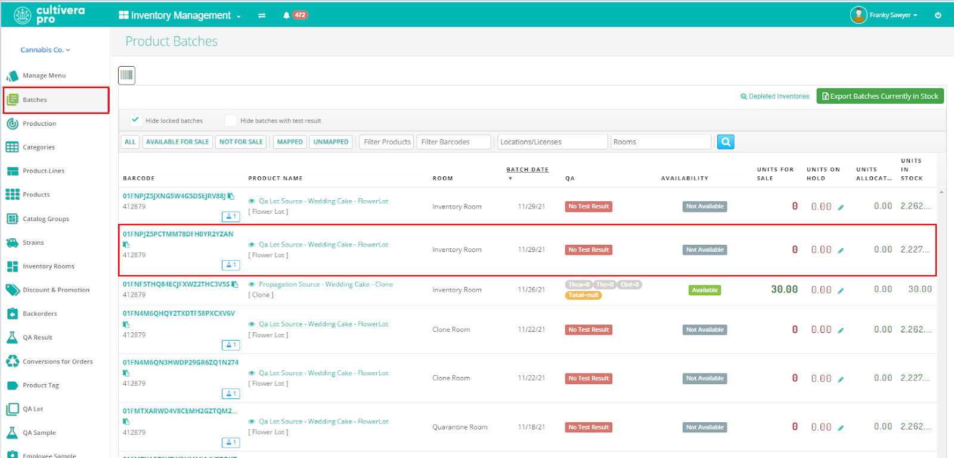Open the Propagation Source - Wedding Cake - Clone product
Image resolution: width=954 pixels, height=458 pixels.
326,285
